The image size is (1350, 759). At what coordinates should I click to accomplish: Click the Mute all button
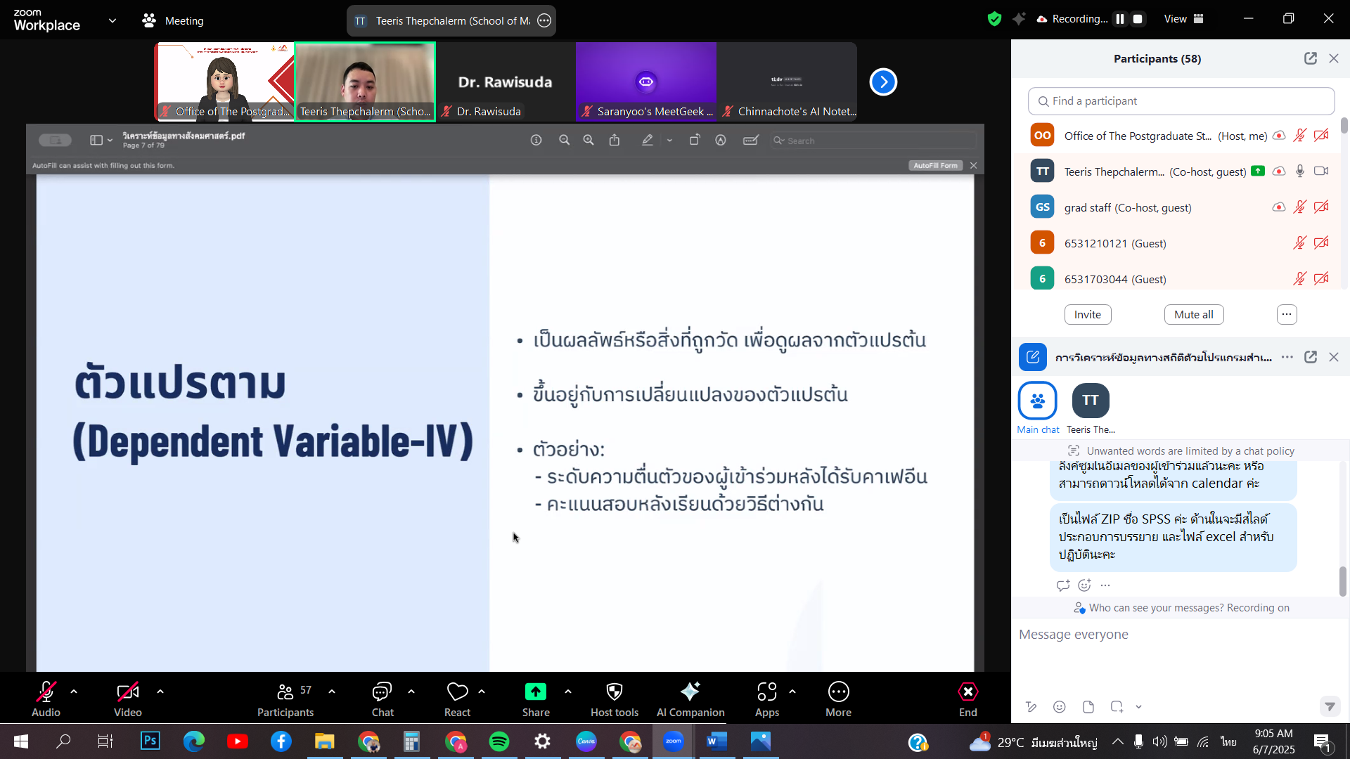click(x=1193, y=314)
